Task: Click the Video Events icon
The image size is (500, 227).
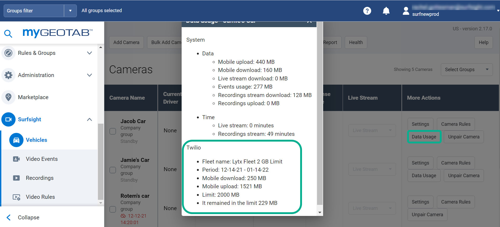Action: (16, 159)
